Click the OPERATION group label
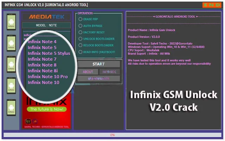This screenshot has width=225, height=141. [85, 13]
